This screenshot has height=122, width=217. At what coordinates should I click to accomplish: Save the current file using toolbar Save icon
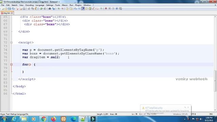[x=9, y=9]
